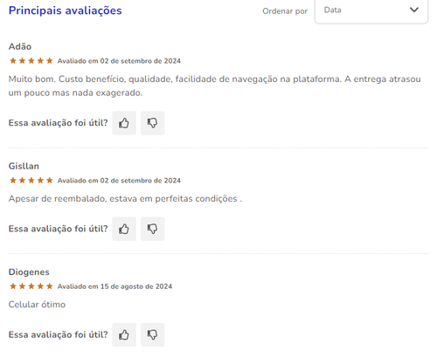Dislike Adão's review with thumbs down
Viewport: 437px width, 357px height.
pos(153,123)
